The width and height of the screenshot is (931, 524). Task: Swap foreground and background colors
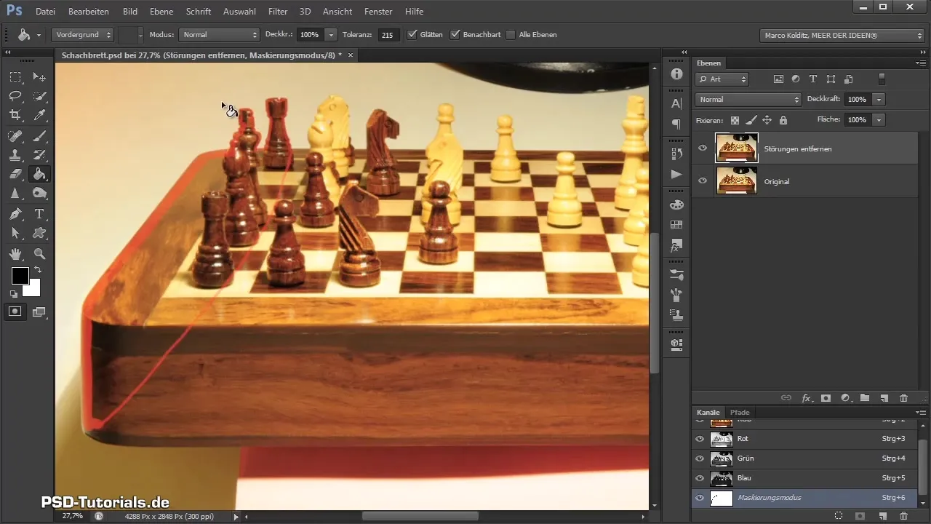(x=37, y=270)
